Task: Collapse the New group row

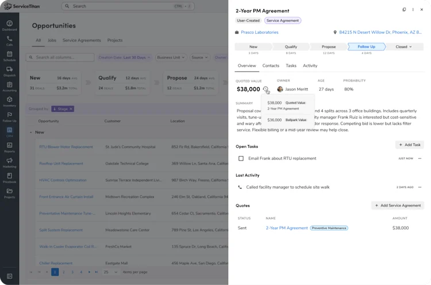Action: tap(31, 132)
